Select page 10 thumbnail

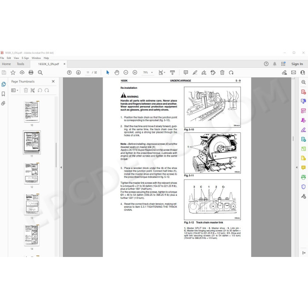tap(32, 111)
